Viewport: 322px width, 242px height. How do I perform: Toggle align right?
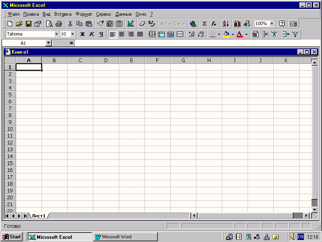click(x=131, y=34)
